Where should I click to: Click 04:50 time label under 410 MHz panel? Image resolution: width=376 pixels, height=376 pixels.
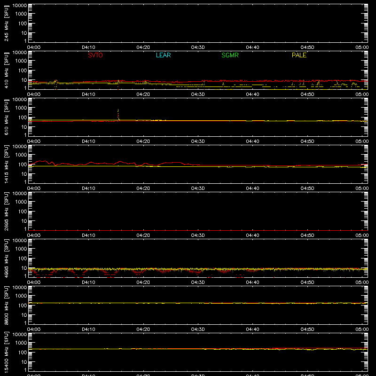[307, 94]
